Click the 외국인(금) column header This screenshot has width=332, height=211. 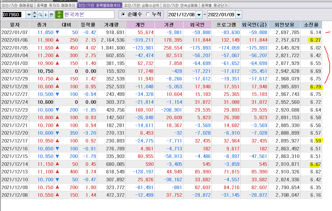(x=254, y=25)
